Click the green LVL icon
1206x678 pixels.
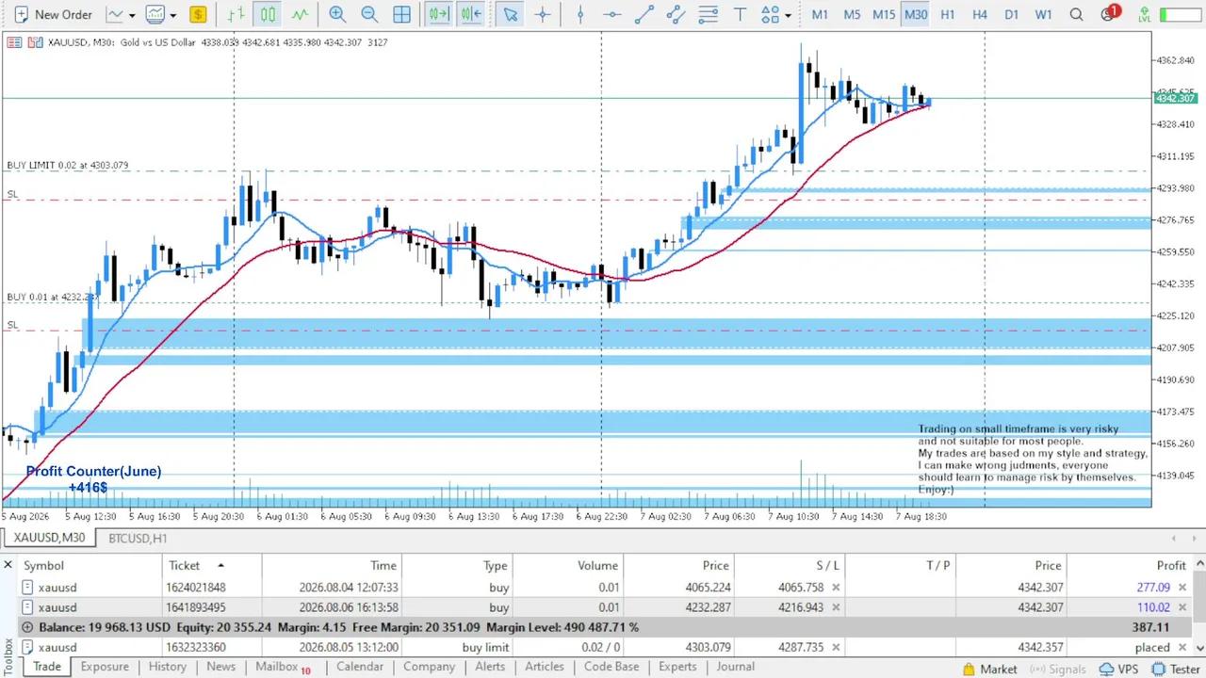(1143, 14)
